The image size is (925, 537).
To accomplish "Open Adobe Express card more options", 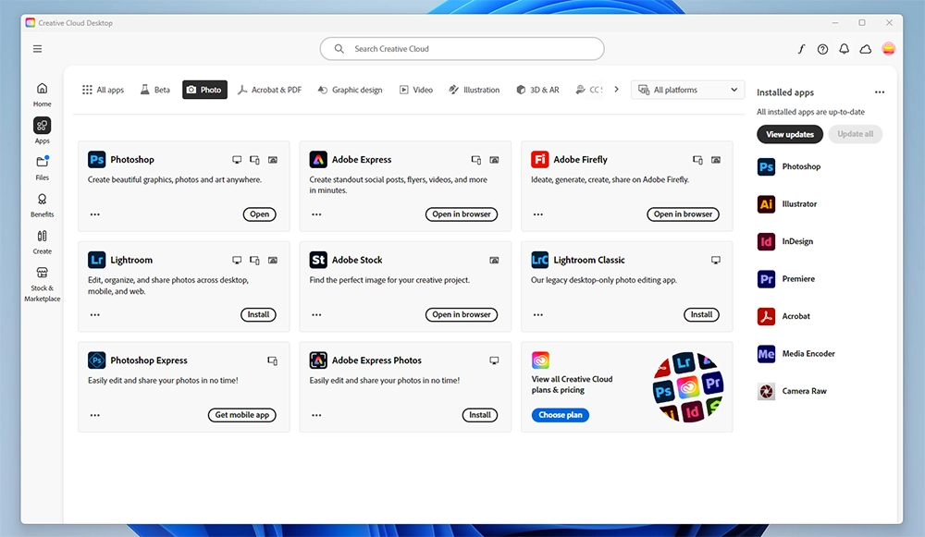I will [x=316, y=214].
